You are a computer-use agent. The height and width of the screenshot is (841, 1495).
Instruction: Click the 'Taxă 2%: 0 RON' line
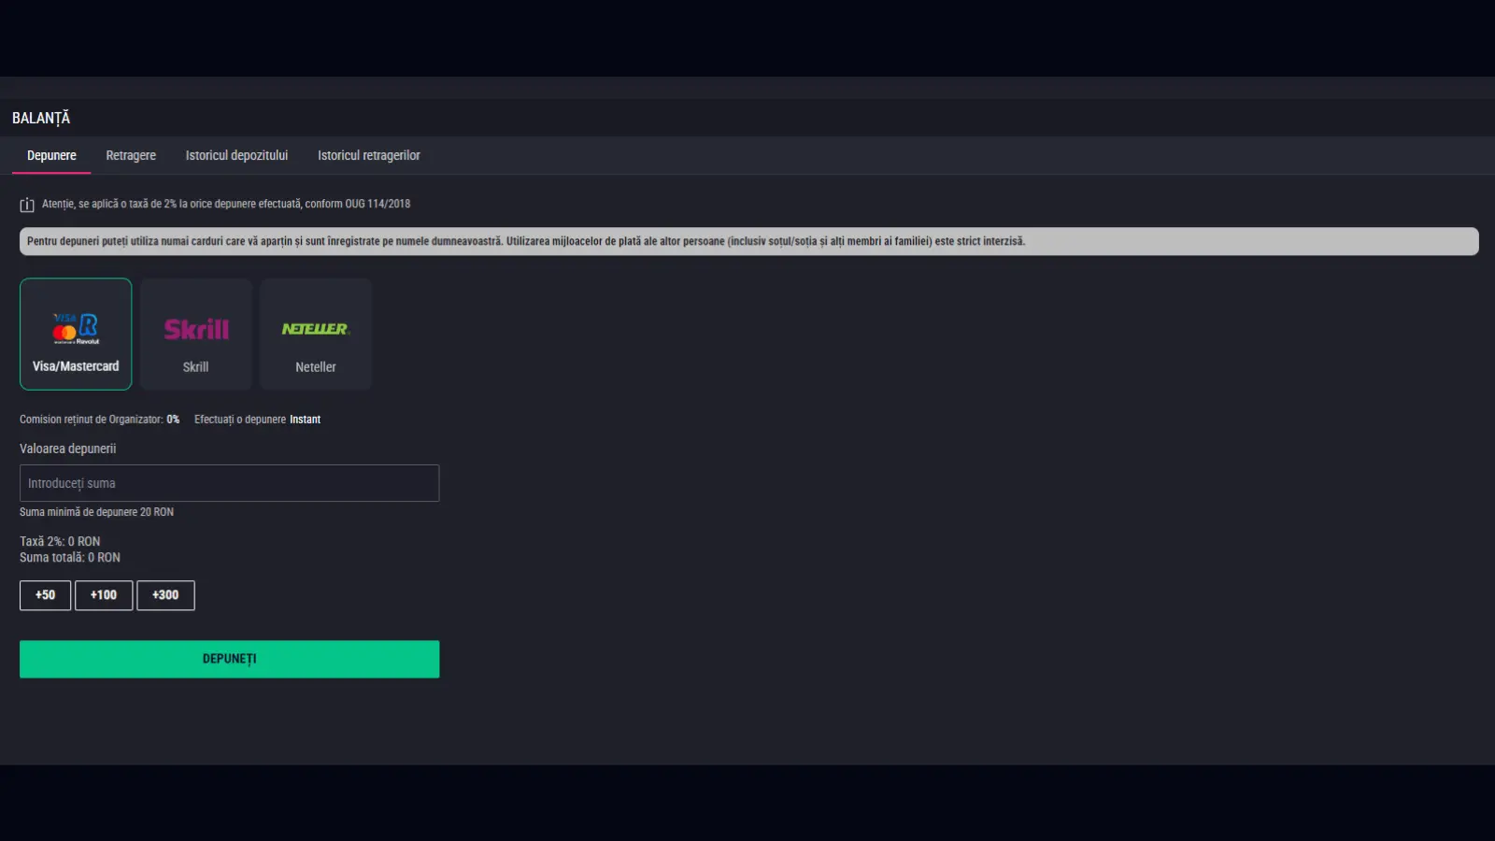coord(60,541)
